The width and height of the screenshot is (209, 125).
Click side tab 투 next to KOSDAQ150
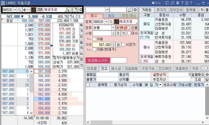pos(81,25)
